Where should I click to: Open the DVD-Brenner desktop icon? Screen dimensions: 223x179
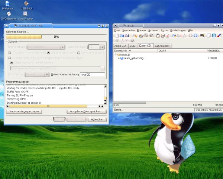(8, 14)
